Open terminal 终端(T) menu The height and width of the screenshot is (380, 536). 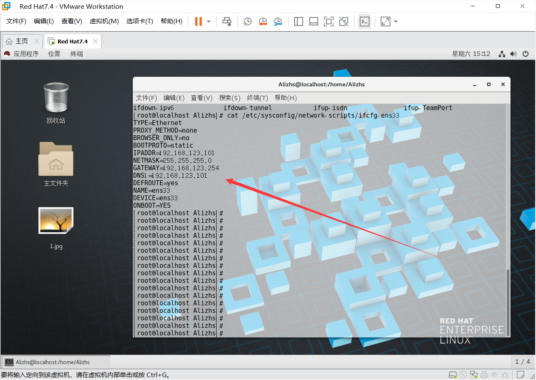tap(257, 98)
